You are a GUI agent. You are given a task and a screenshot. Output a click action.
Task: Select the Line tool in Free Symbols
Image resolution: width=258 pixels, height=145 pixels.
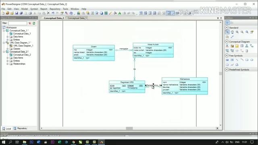tap(237, 60)
